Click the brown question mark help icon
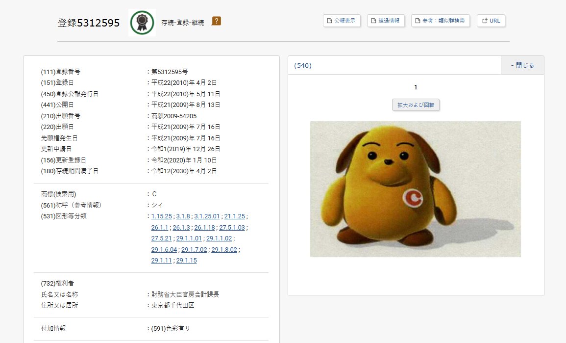The image size is (566, 343). 216,21
